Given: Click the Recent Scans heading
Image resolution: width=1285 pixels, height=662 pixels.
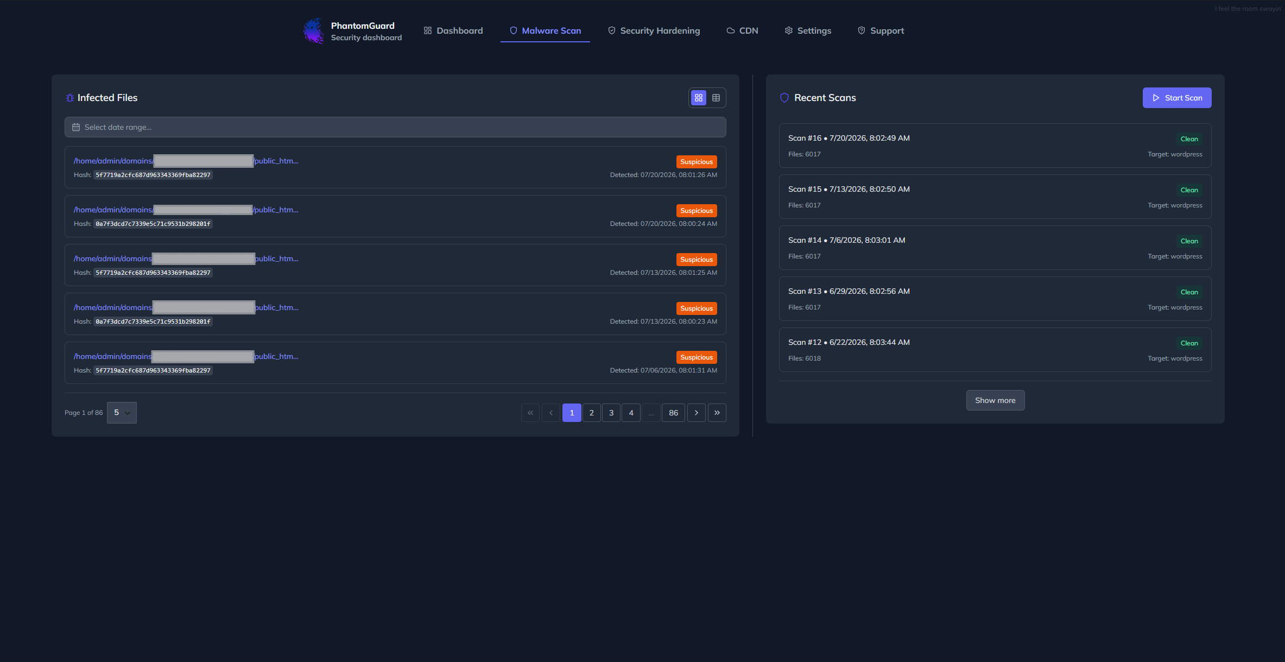Looking at the screenshot, I should (825, 98).
